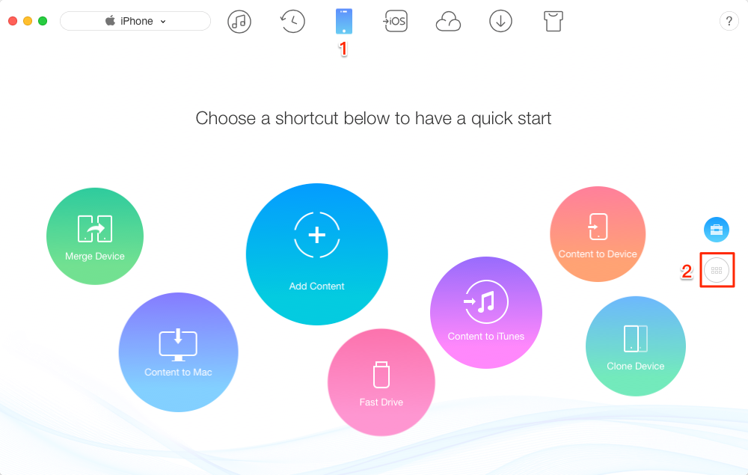Switch to category grid view button
This screenshot has height=475, width=748.
pyautogui.click(x=717, y=270)
